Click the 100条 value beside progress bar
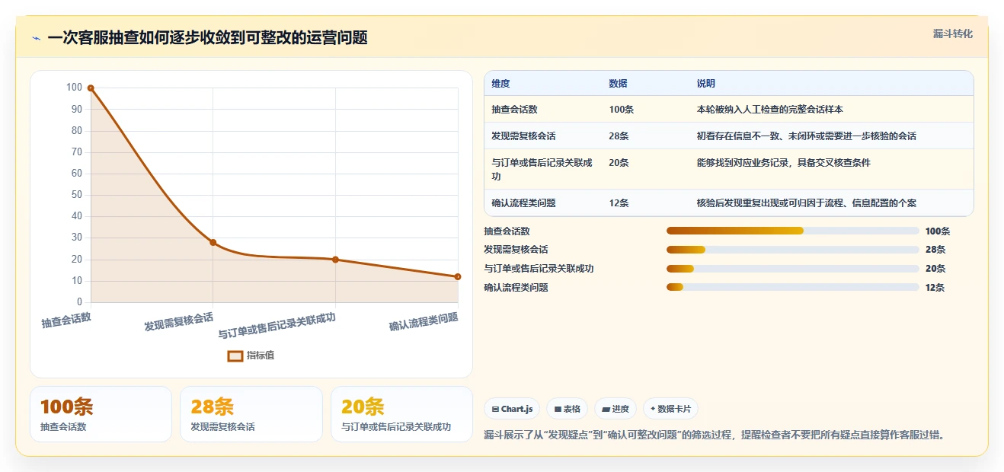The width and height of the screenshot is (1004, 472). 938,231
